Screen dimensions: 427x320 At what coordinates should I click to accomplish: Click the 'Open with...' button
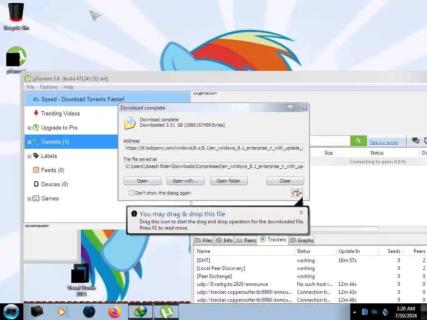(x=185, y=181)
